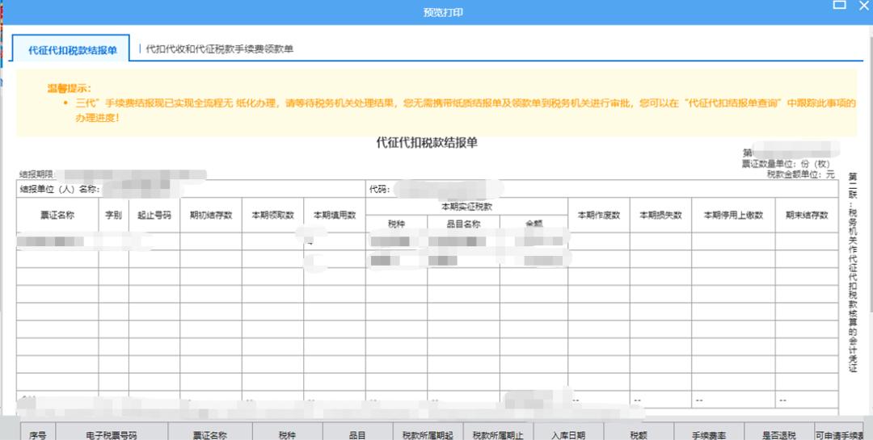The height and width of the screenshot is (440, 873).
Task: Select the 可申请手续费 column header
Action: [843, 434]
